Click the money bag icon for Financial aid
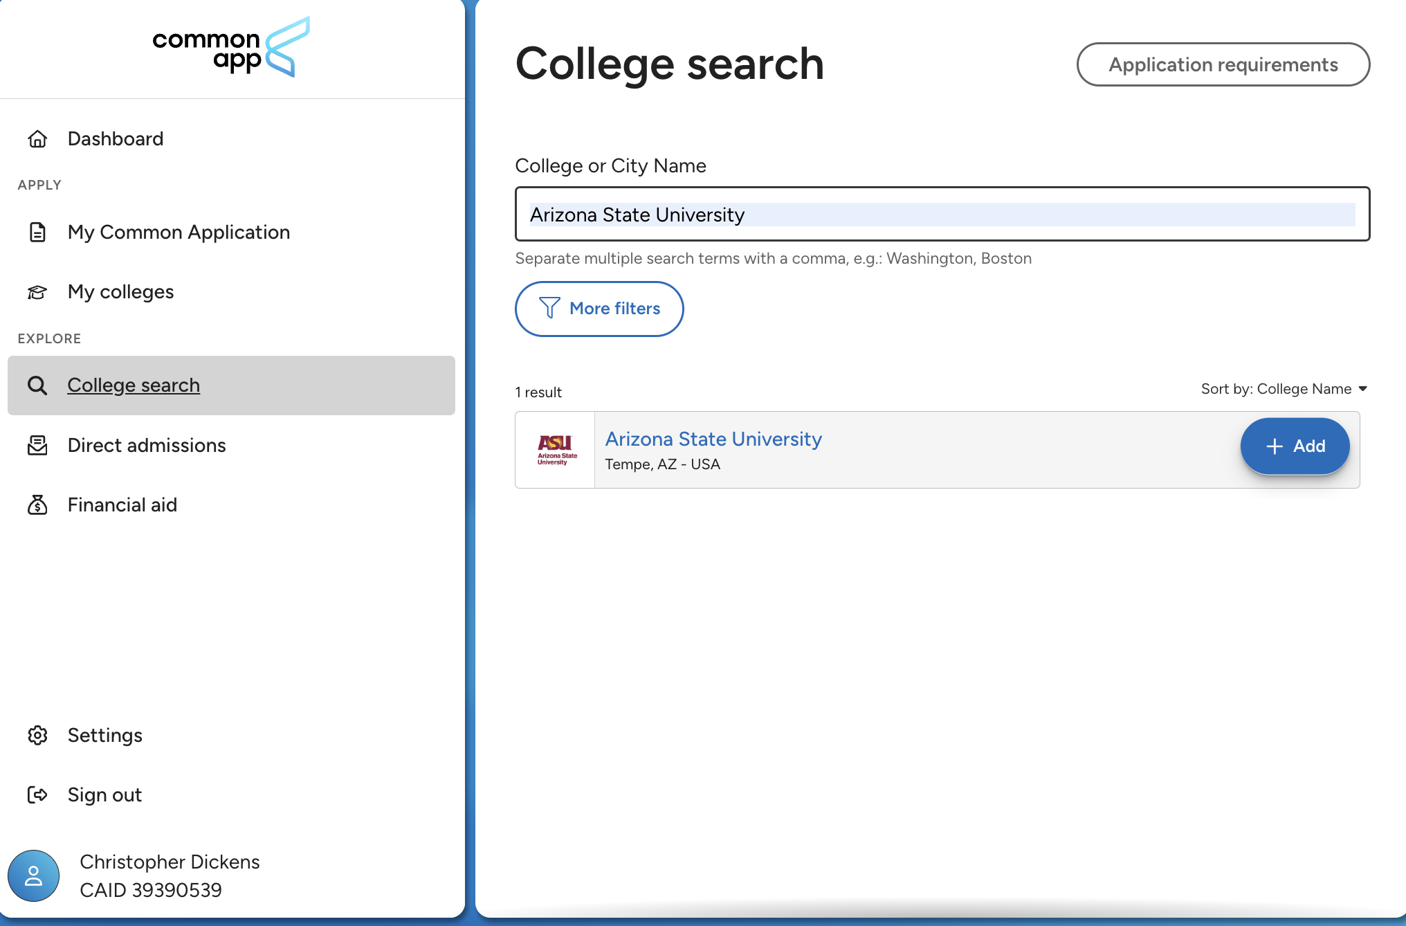Viewport: 1406px width, 926px height. point(37,505)
